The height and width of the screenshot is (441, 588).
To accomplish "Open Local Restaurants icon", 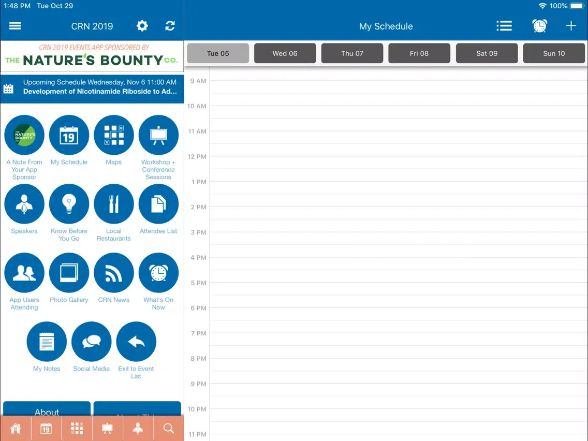I will coord(114,204).
